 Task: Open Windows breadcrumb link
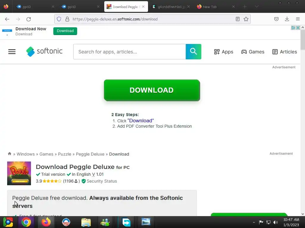pyautogui.click(x=26, y=154)
